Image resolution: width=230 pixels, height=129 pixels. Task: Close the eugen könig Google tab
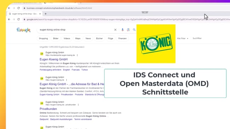[40, 14]
